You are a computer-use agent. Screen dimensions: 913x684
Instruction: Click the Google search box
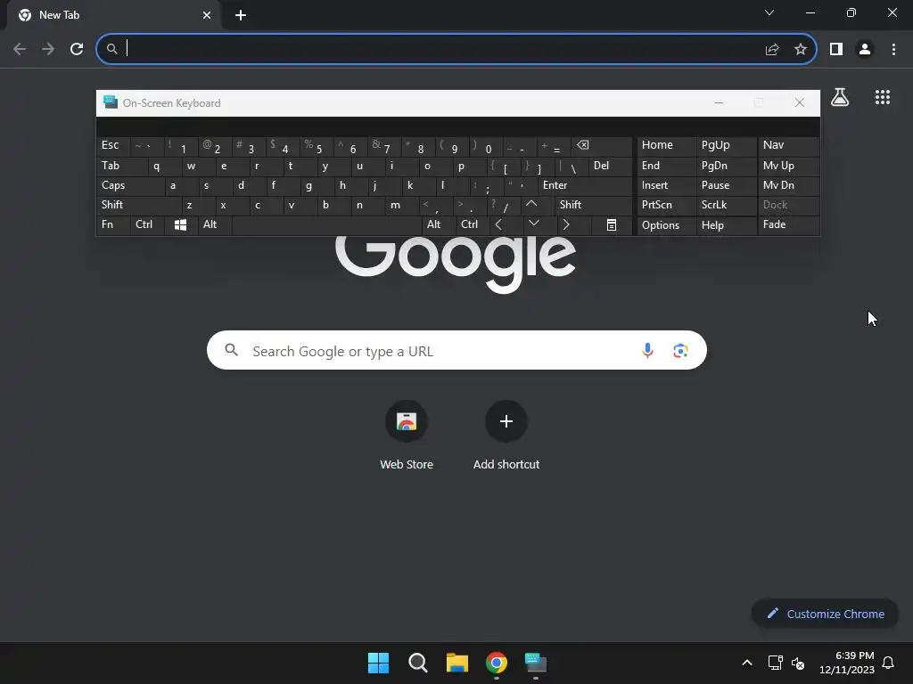pos(456,351)
